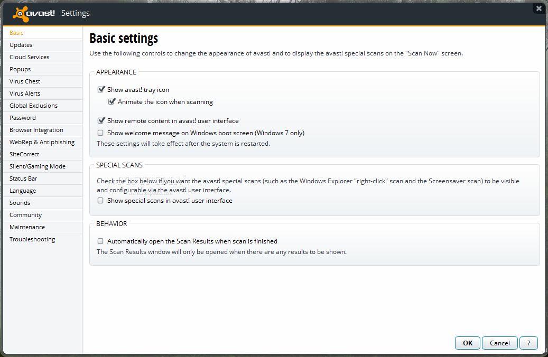This screenshot has height=357, width=548.
Task: Enable Show welcome message on Windows boot screen
Action: point(100,133)
